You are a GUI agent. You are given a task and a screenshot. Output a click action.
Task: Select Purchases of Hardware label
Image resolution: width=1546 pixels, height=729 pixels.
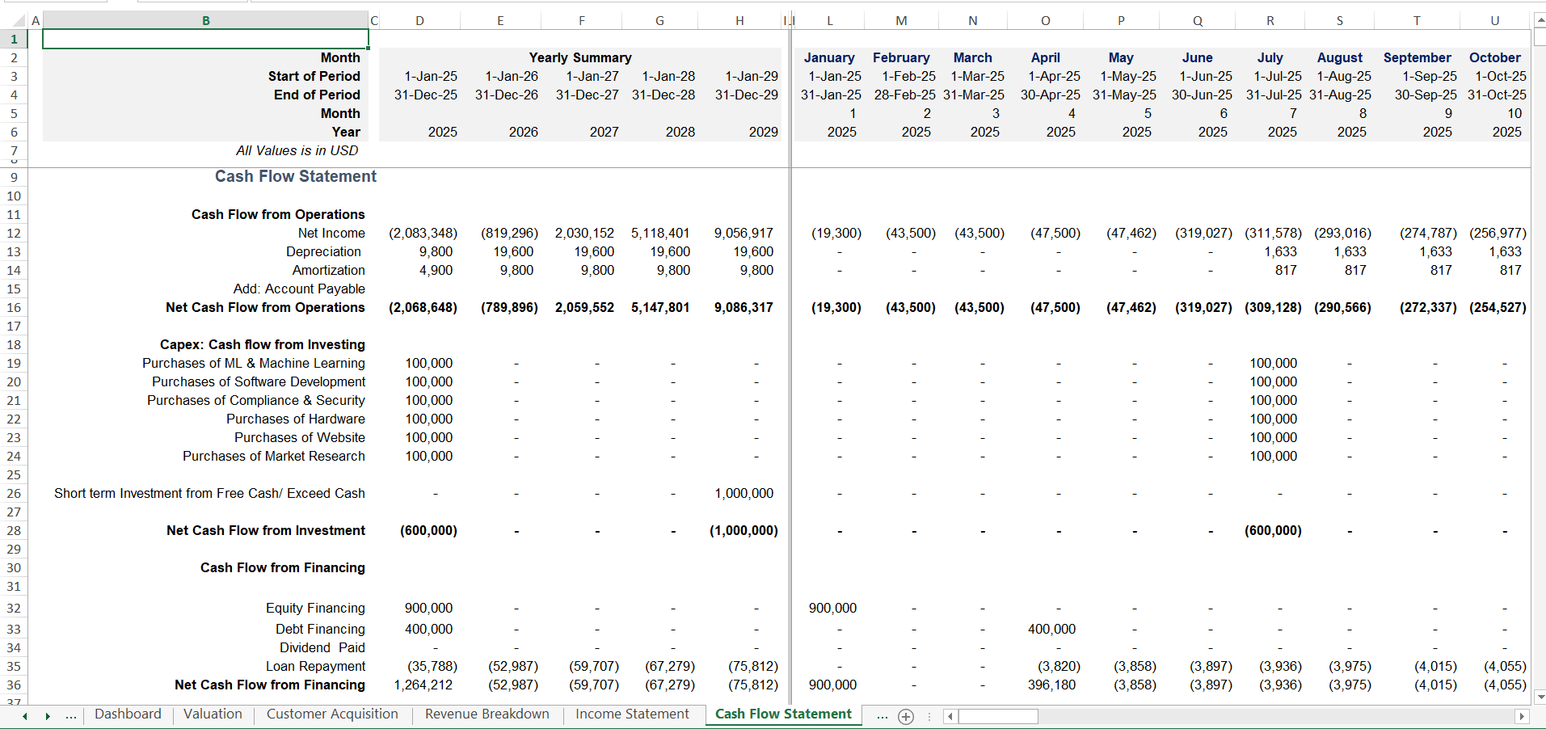pos(295,419)
